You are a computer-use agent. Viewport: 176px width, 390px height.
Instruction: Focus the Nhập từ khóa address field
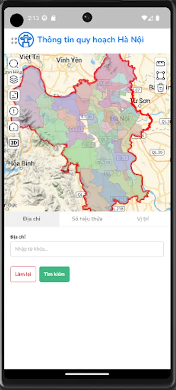point(87,249)
